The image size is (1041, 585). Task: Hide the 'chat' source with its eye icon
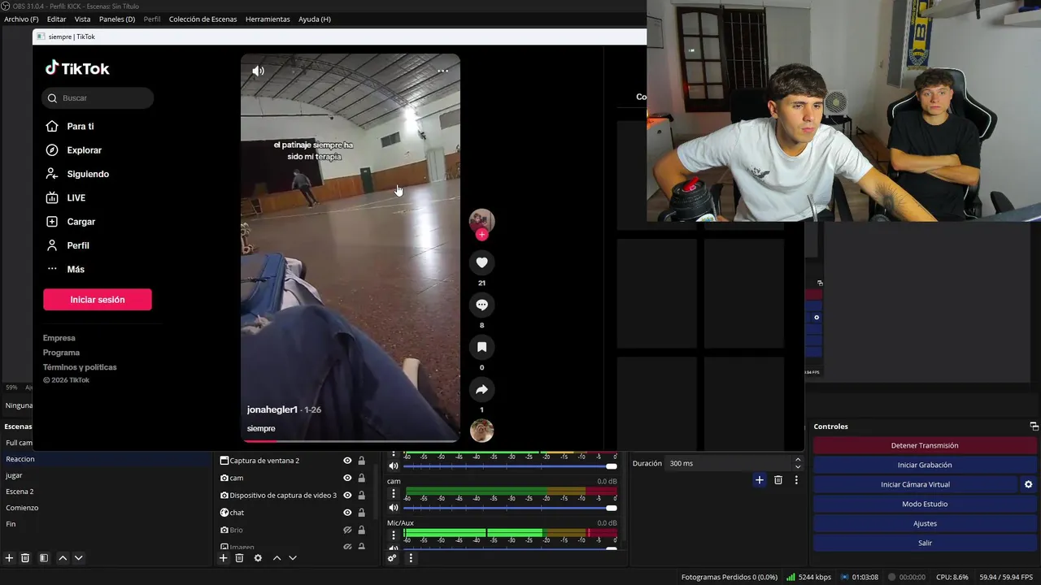click(347, 513)
